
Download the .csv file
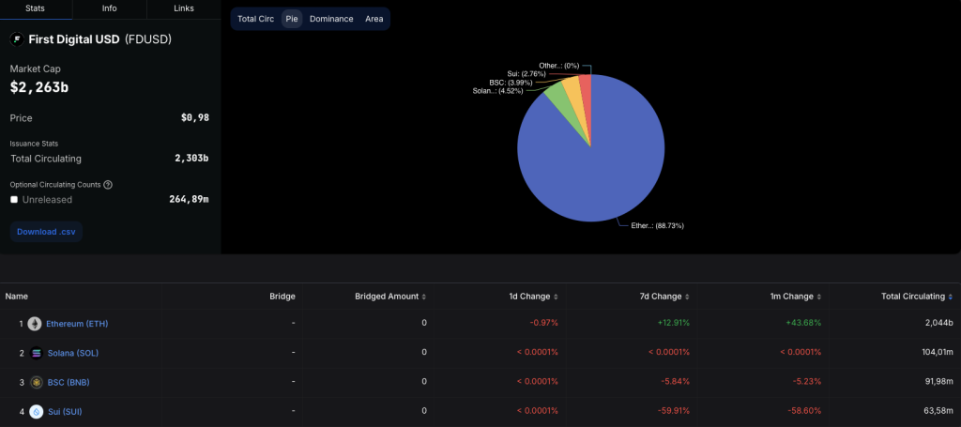46,232
